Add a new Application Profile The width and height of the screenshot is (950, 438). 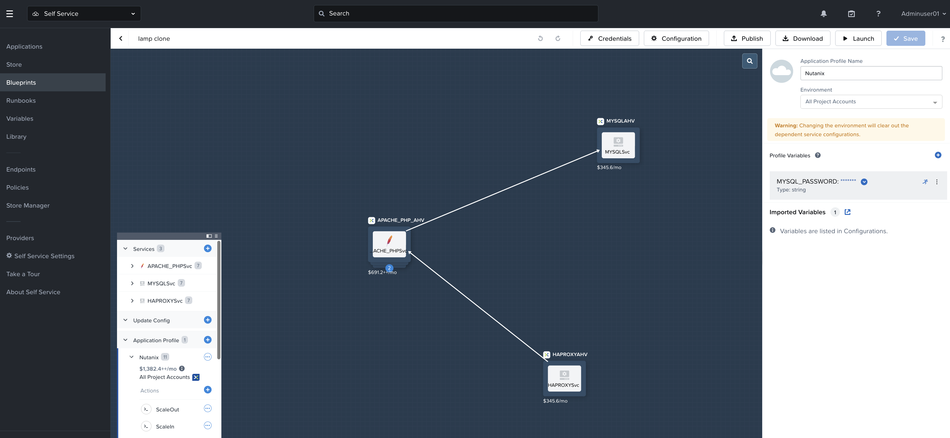tap(208, 340)
